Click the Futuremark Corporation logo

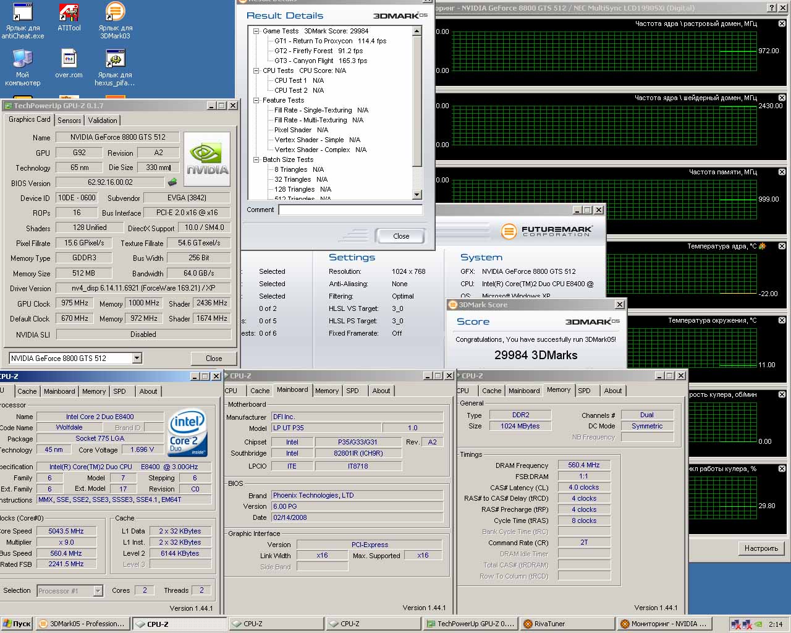click(x=547, y=231)
